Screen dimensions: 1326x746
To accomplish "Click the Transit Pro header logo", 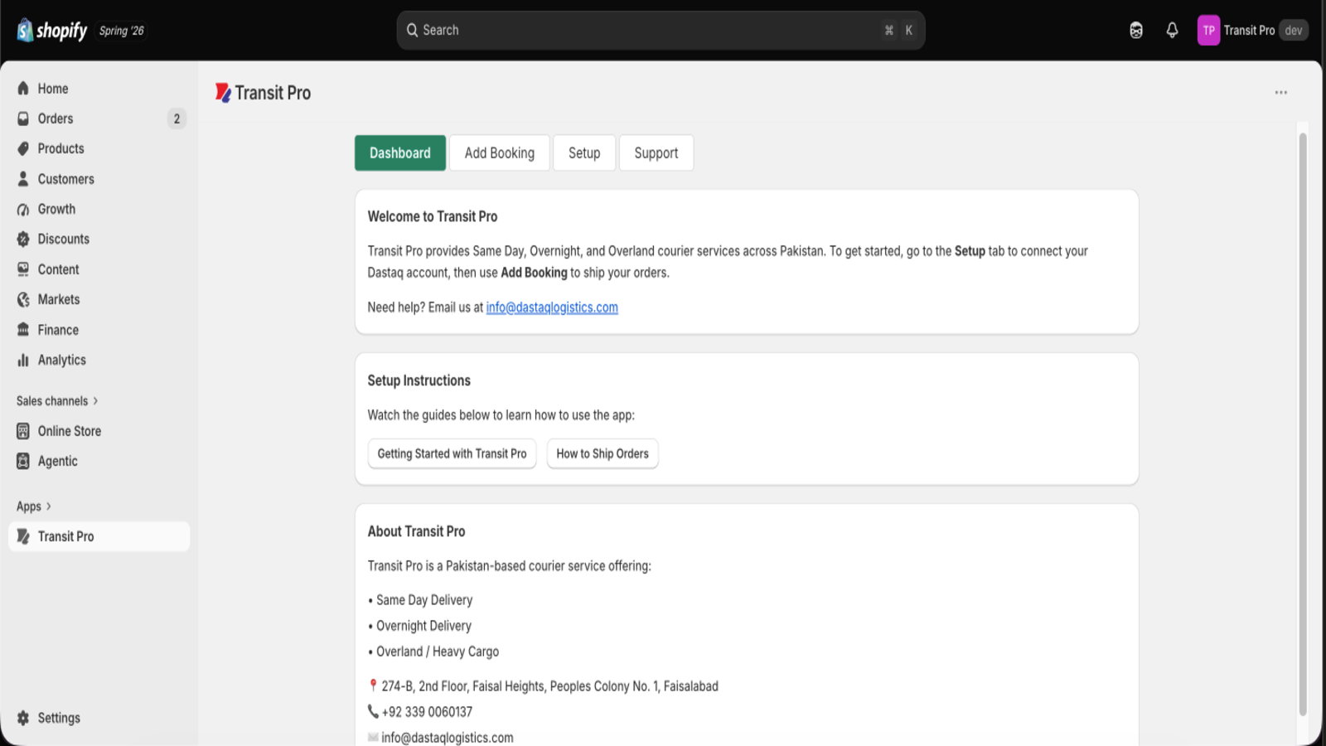I will click(x=223, y=93).
